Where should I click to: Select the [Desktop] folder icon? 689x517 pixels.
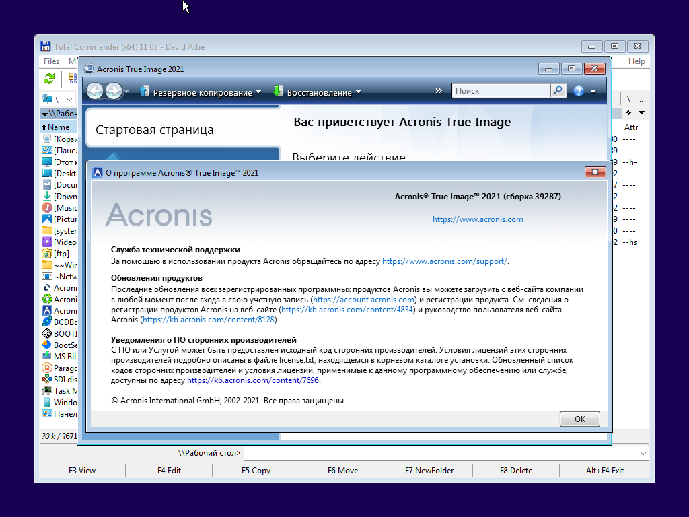click(47, 174)
